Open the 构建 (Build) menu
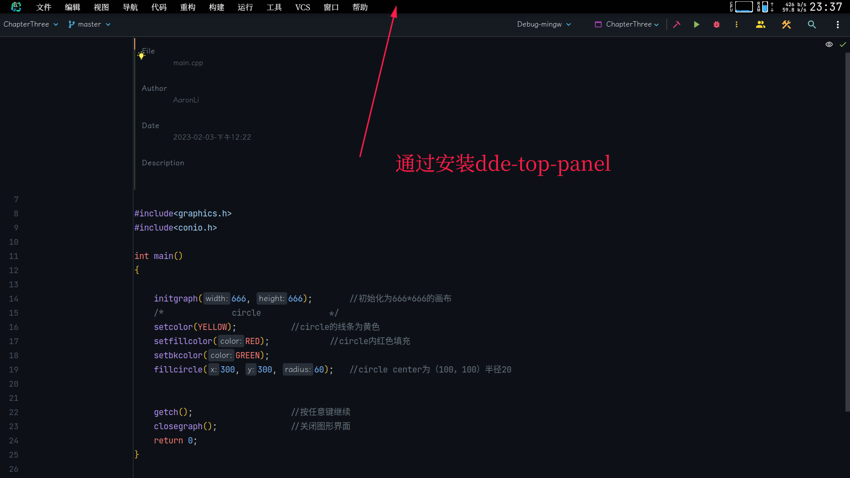Viewport: 850px width, 478px height. tap(216, 7)
